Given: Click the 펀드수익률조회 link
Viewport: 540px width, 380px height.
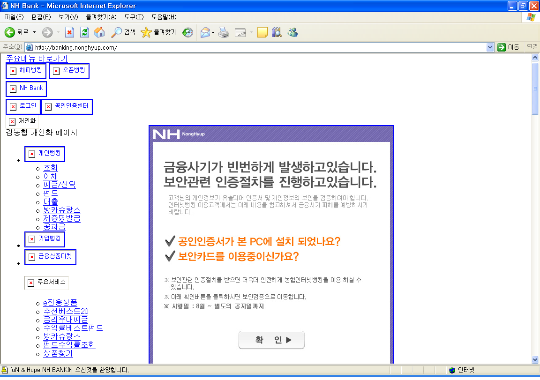Looking at the screenshot, I should pyautogui.click(x=69, y=345).
